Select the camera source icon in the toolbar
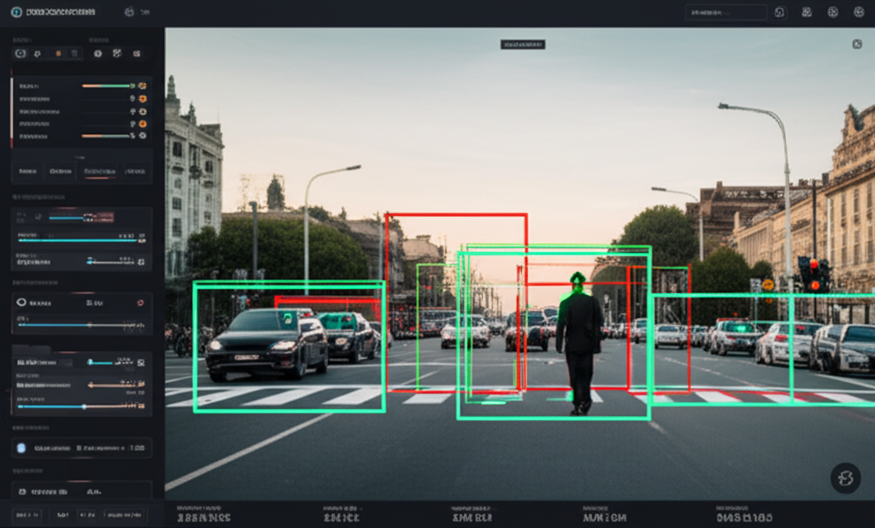 (x=21, y=54)
